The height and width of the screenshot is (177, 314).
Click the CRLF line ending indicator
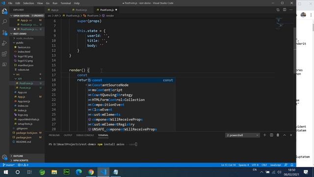tap(264, 165)
